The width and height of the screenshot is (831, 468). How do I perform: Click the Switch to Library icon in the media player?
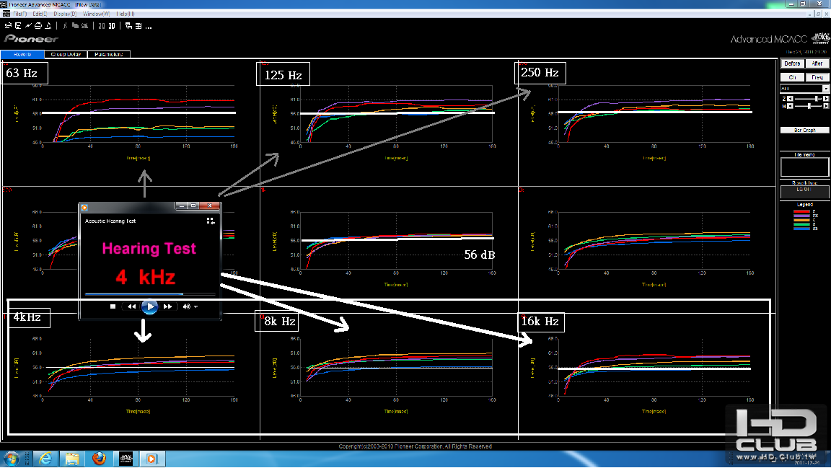(211, 221)
